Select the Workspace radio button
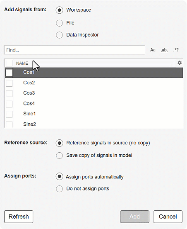 click(x=60, y=10)
